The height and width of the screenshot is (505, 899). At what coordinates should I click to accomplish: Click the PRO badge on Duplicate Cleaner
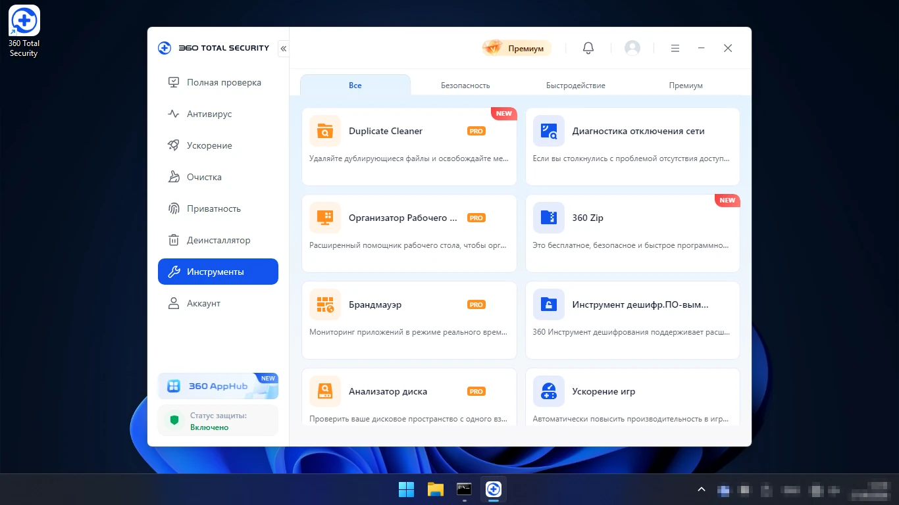click(x=476, y=131)
